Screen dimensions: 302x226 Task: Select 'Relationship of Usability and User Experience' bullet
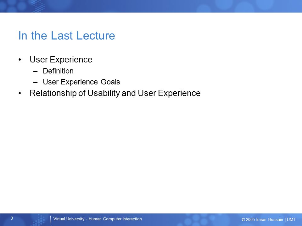115,93
